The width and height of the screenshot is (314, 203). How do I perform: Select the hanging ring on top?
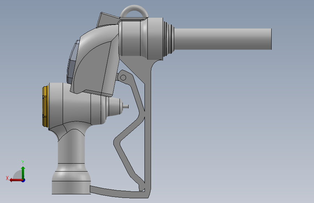134,11
